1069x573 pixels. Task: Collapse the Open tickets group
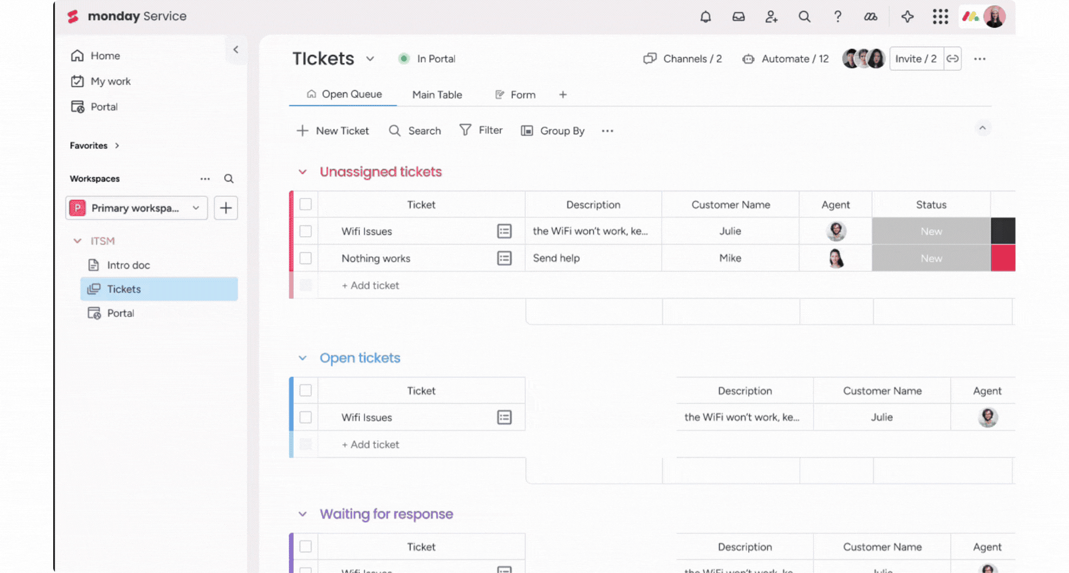(x=303, y=358)
